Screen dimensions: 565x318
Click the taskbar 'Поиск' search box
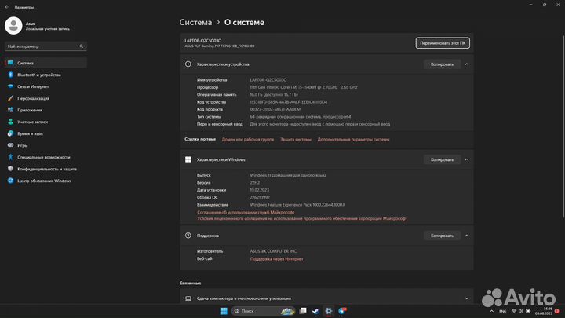tap(264, 311)
